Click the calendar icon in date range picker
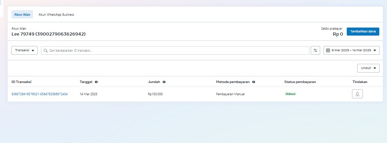 tap(328, 51)
